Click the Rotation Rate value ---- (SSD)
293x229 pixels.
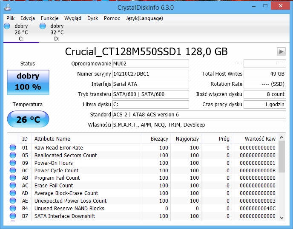[265, 84]
